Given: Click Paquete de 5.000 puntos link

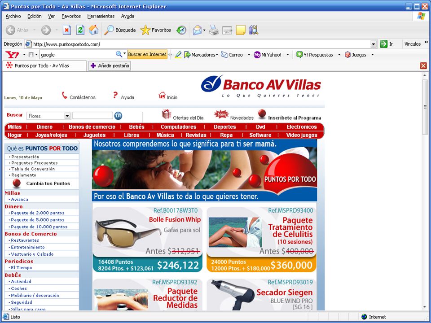Looking at the screenshot, I should click(38, 220).
